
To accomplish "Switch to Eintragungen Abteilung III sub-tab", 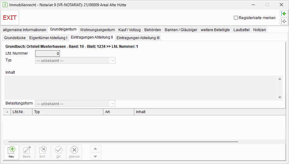I will [138, 38].
